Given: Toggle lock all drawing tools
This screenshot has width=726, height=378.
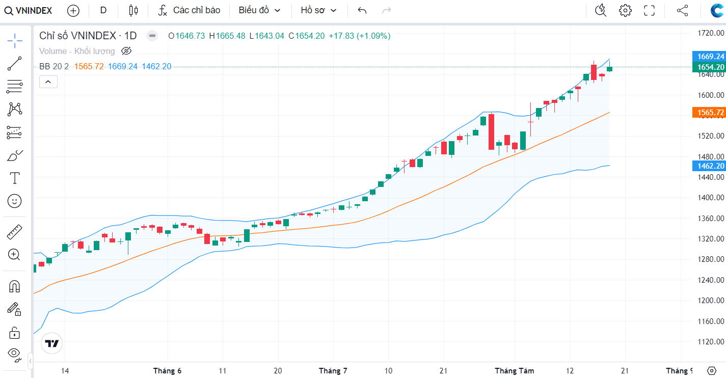Looking at the screenshot, I should 14,333.
